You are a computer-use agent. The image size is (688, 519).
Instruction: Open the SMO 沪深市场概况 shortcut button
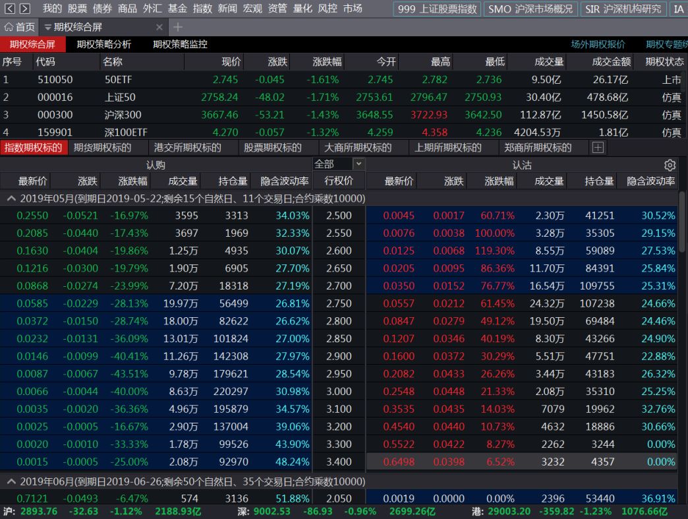[530, 9]
